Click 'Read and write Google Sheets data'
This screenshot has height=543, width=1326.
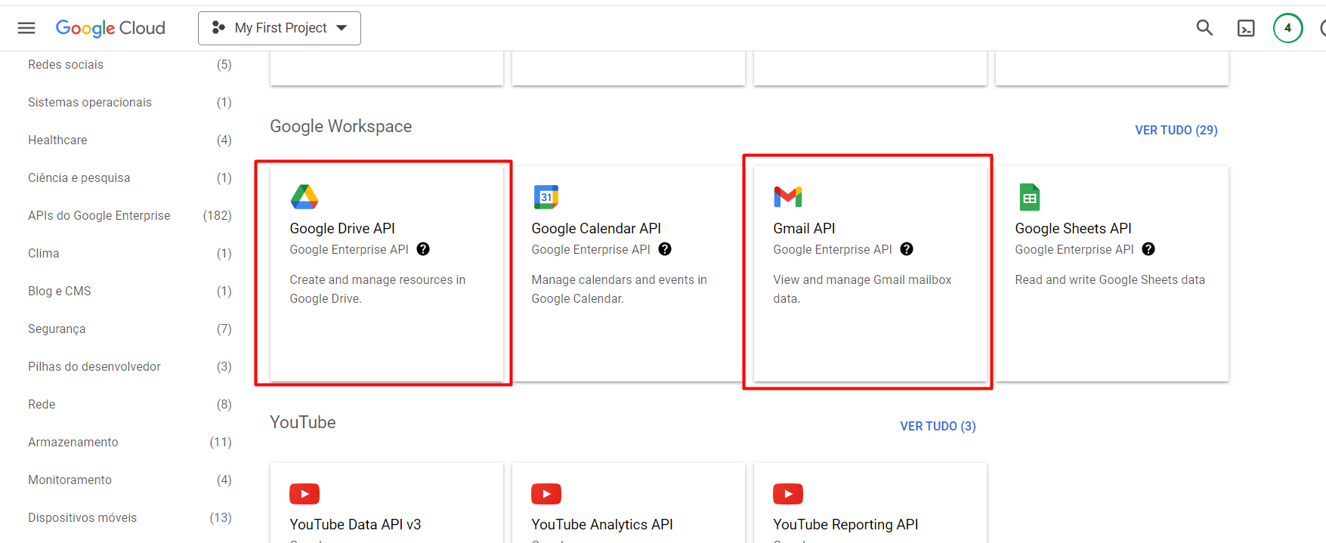tap(1110, 279)
